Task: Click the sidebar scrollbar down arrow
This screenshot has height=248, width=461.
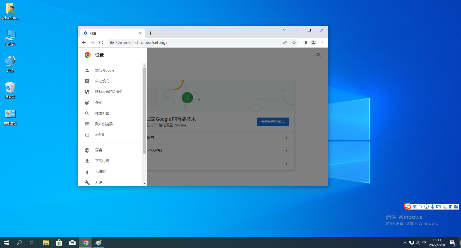Action: pyautogui.click(x=144, y=184)
